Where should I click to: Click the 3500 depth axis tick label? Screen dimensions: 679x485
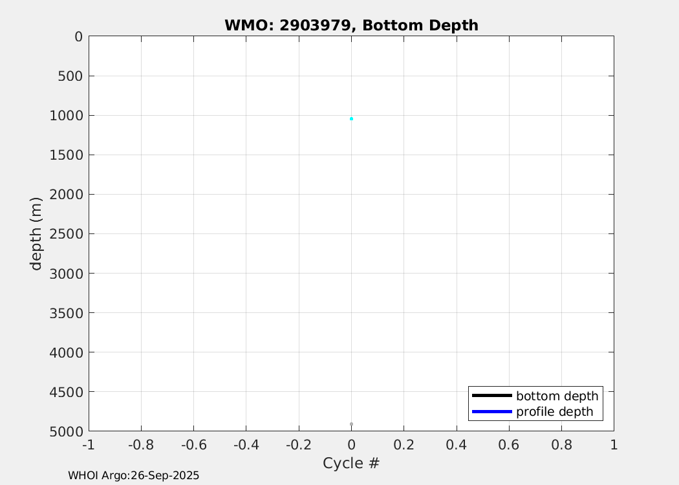65,313
